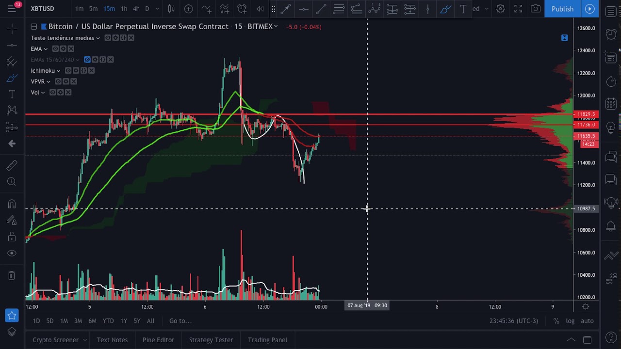Open the main hamburger menu

[x=12, y=9]
